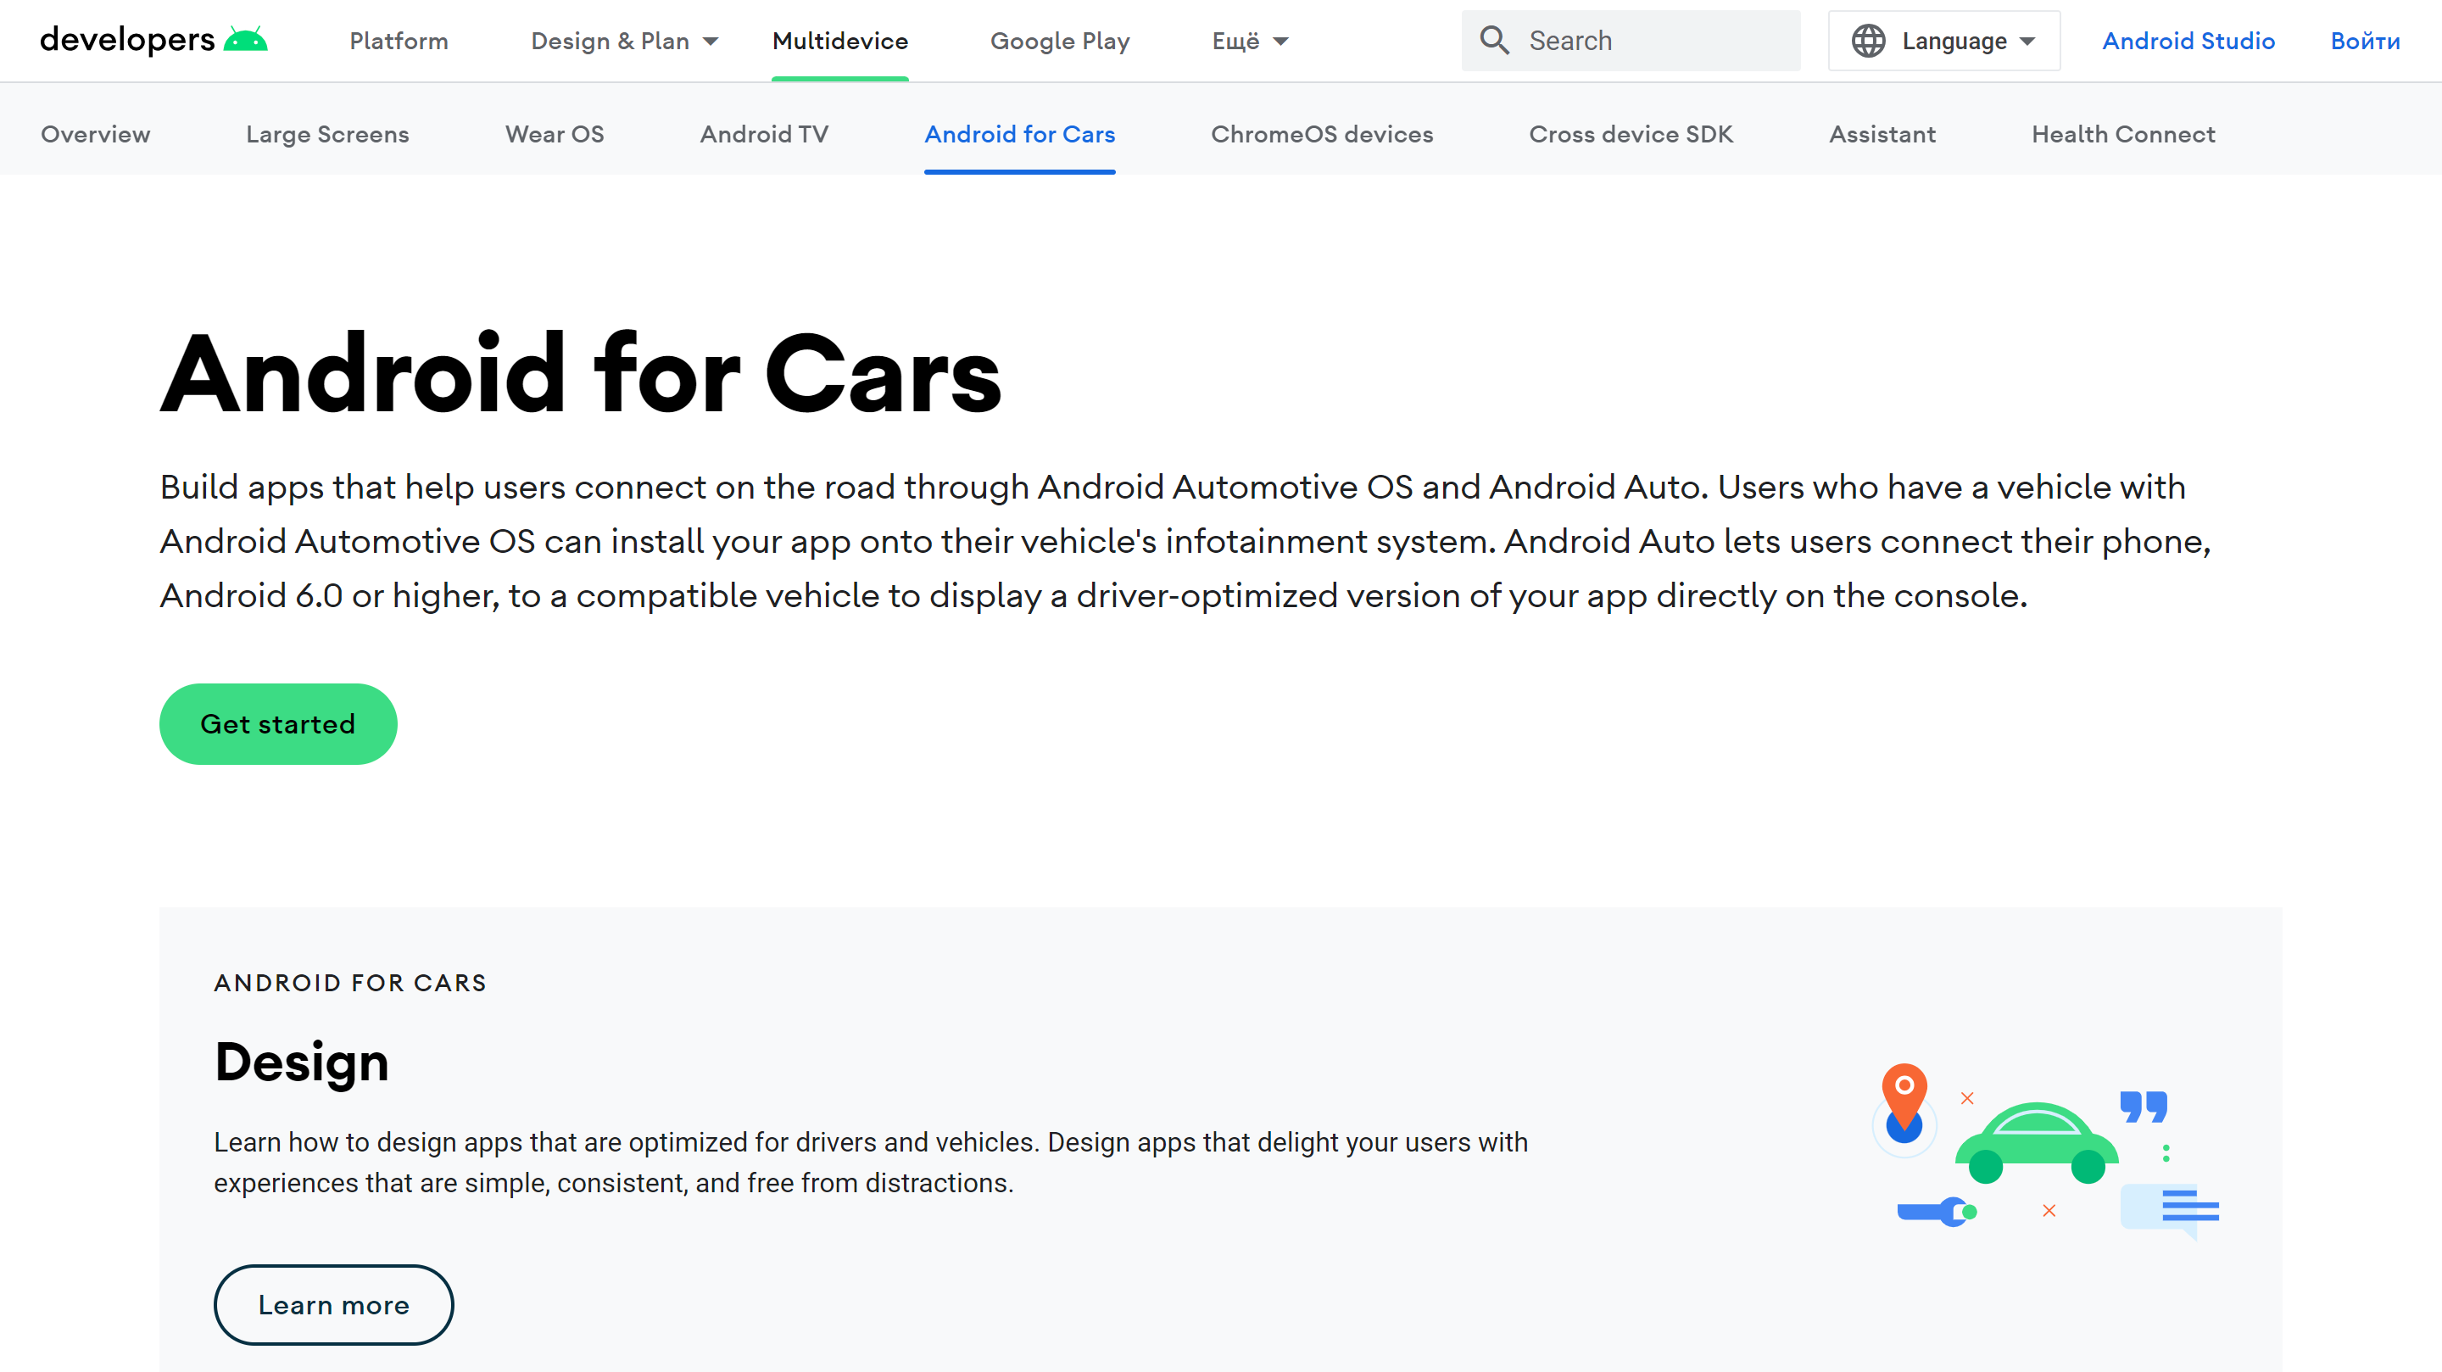Click the search magnifier icon
This screenshot has height=1372, width=2442.
click(x=1494, y=40)
